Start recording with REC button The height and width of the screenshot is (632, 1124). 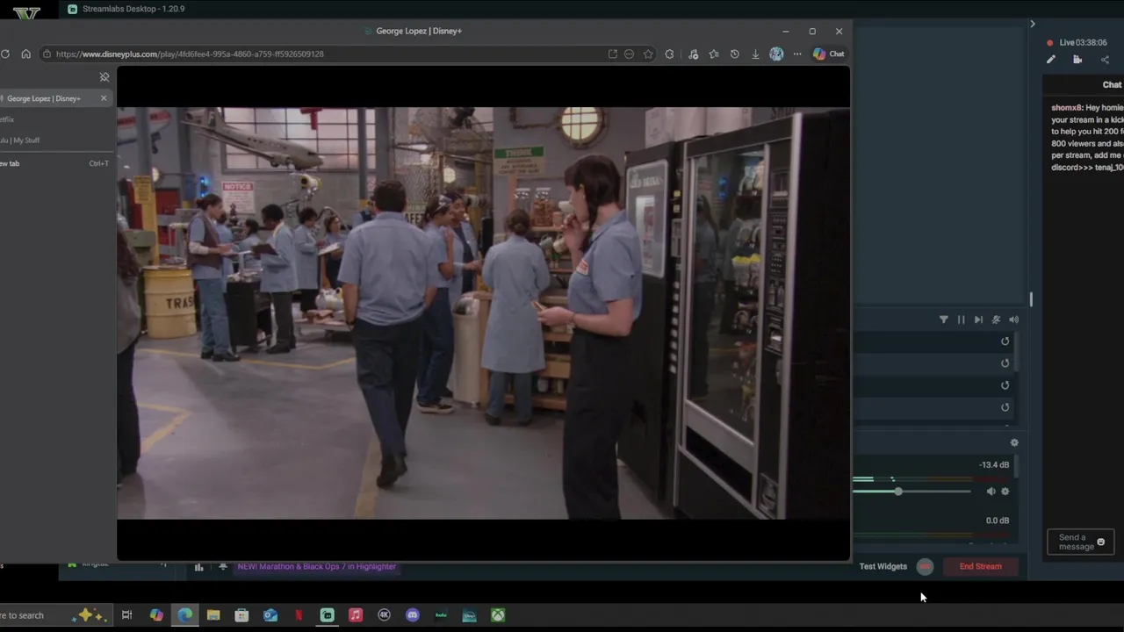tap(925, 566)
